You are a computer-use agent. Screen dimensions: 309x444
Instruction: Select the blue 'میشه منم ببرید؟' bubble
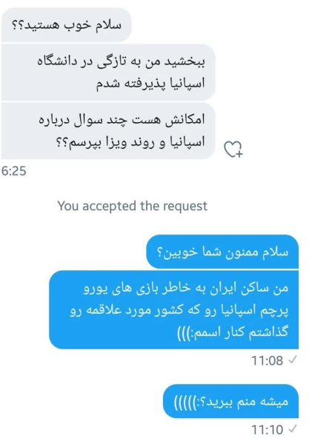pos(230,401)
